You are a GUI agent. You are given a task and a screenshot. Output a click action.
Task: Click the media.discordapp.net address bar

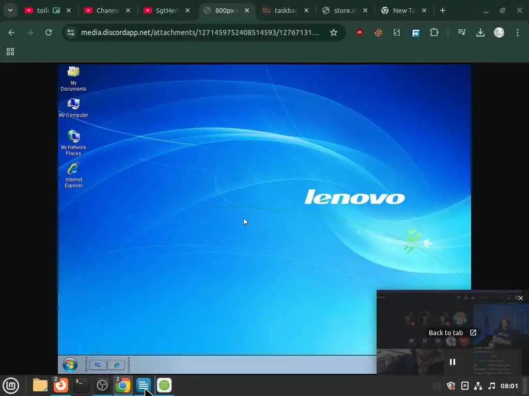tap(200, 32)
